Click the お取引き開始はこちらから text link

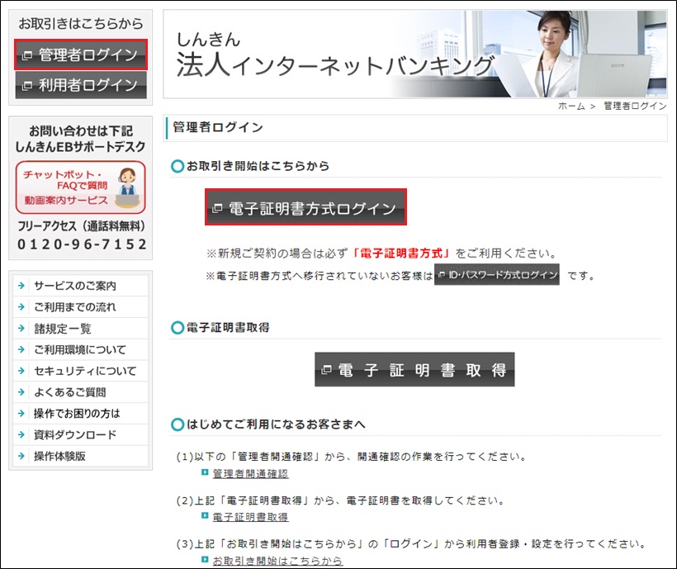coord(277,561)
